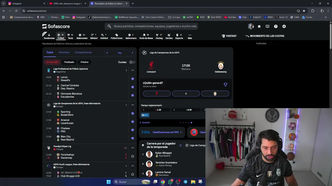Open Sofascore settings gear icon
This screenshot has height=186, width=332.
[x=284, y=26]
